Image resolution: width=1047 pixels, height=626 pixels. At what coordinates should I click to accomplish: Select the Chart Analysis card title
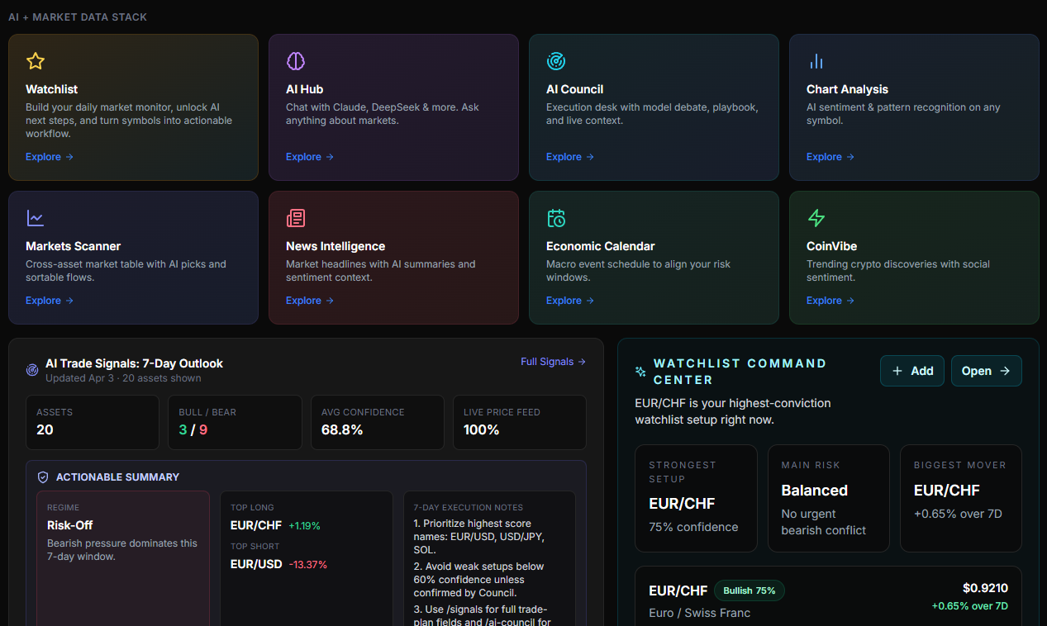(848, 89)
